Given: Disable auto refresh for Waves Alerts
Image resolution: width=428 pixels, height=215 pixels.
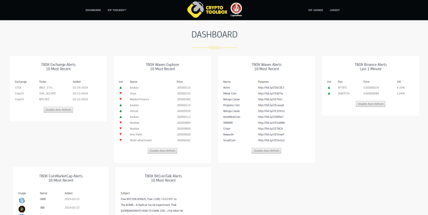Looking at the screenshot, I should pos(266,150).
